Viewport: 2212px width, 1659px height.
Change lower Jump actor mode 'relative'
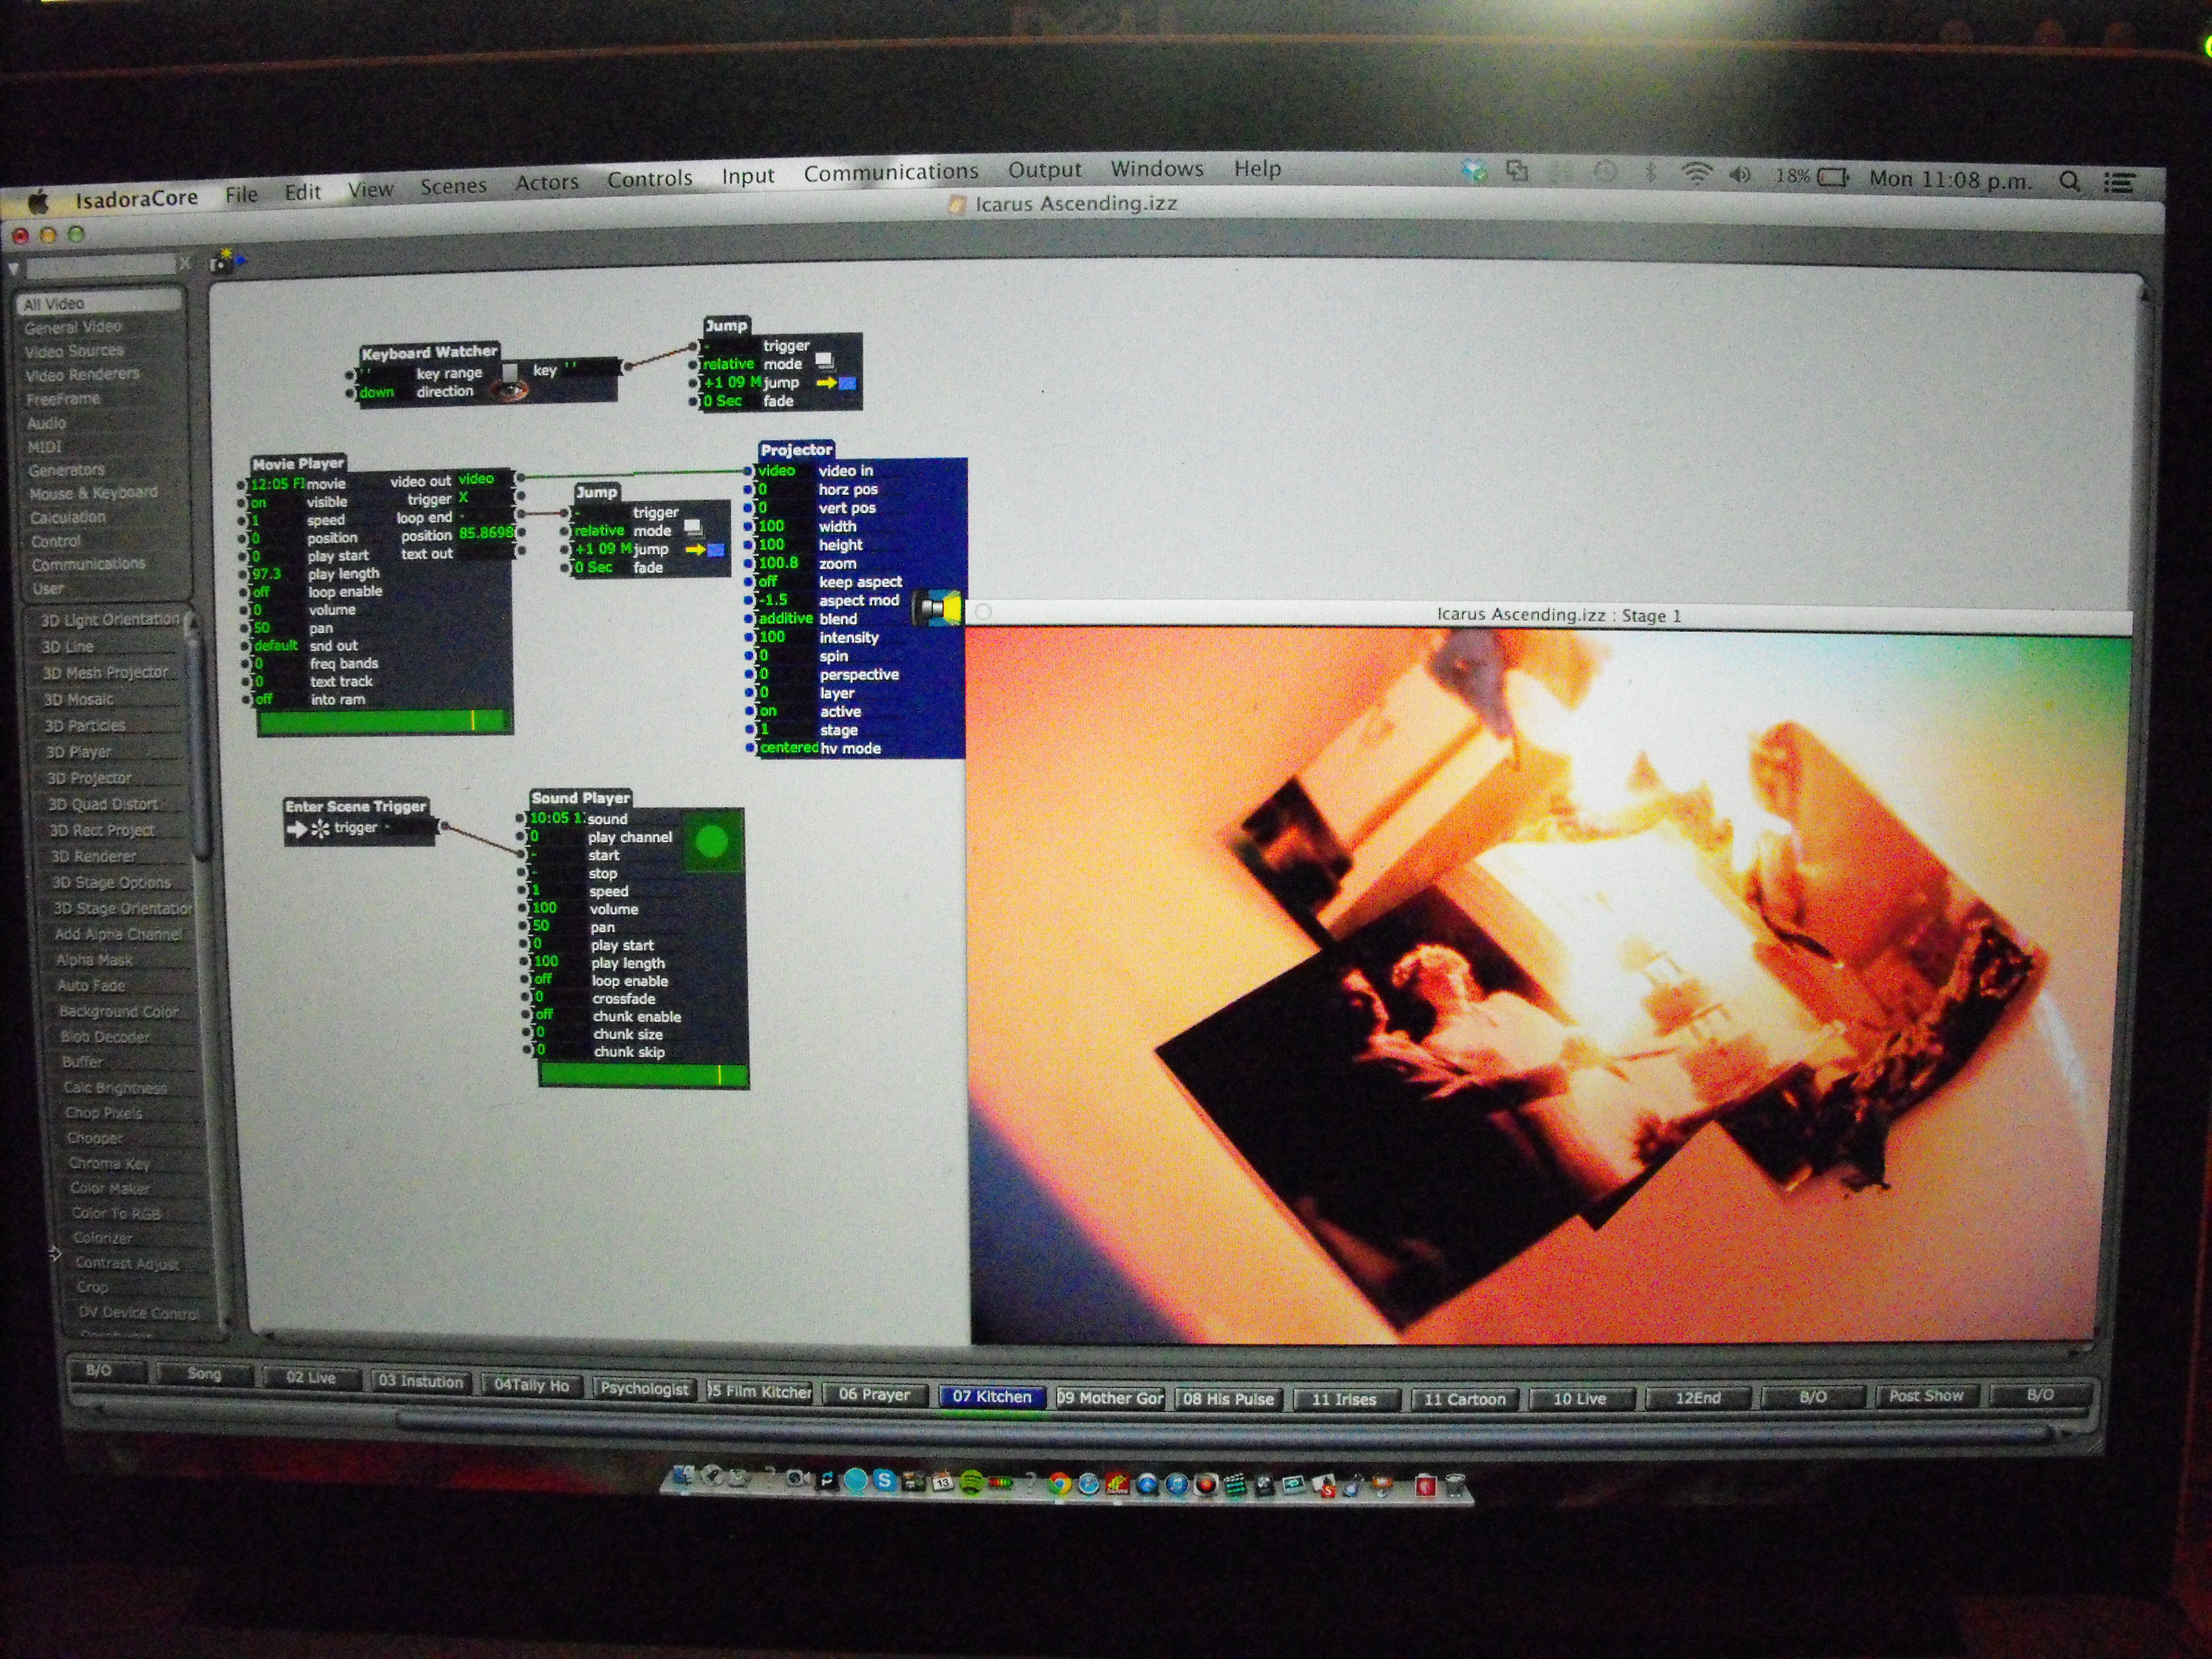point(599,531)
